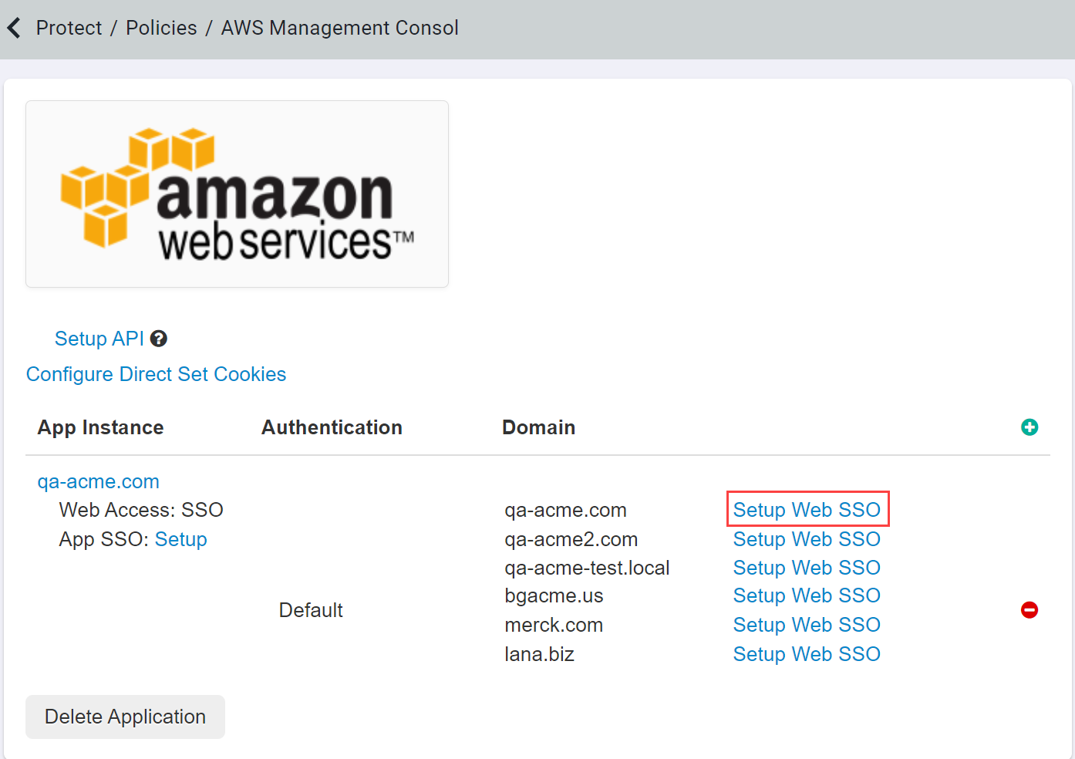Click Setup next to App SSO
The image size is (1075, 759).
pyautogui.click(x=181, y=539)
